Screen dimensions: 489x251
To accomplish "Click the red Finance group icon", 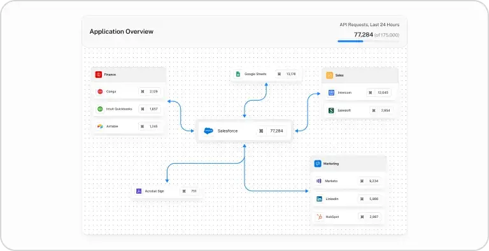I will click(99, 75).
